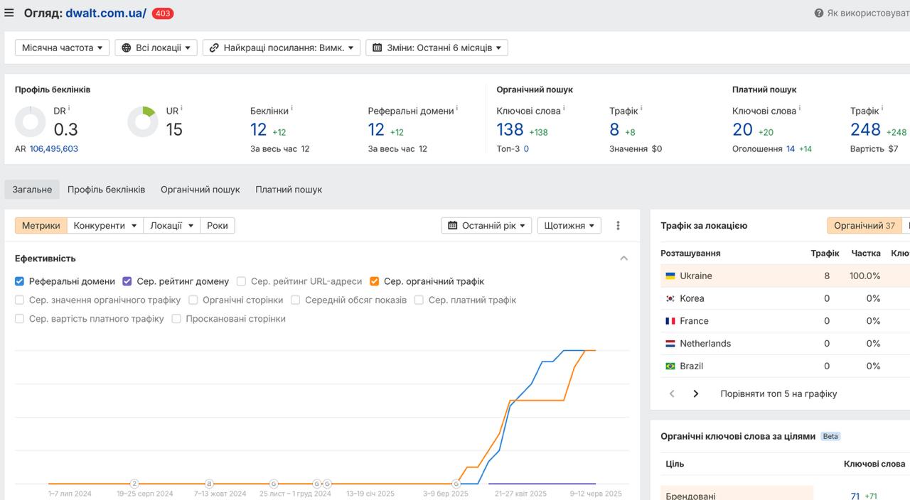This screenshot has width=910, height=500.
Task: Open dwalt.com.ua/ domain link
Action: [106, 13]
